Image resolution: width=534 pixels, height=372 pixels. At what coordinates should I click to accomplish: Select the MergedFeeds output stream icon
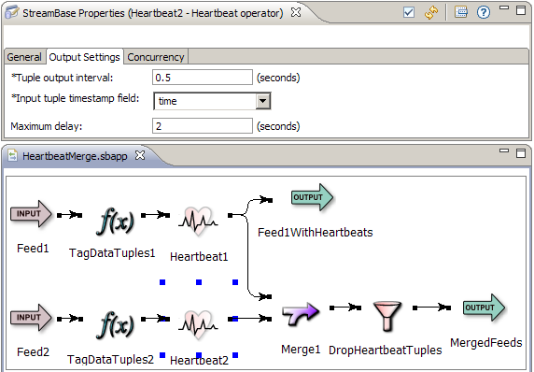484,308
